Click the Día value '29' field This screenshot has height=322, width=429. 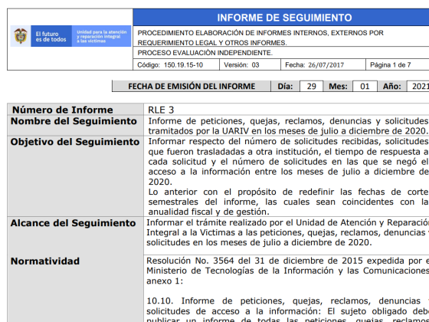click(311, 86)
